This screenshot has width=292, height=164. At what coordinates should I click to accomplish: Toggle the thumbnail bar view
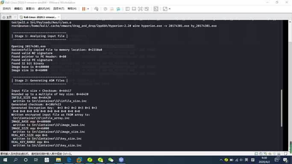pos(134,9)
